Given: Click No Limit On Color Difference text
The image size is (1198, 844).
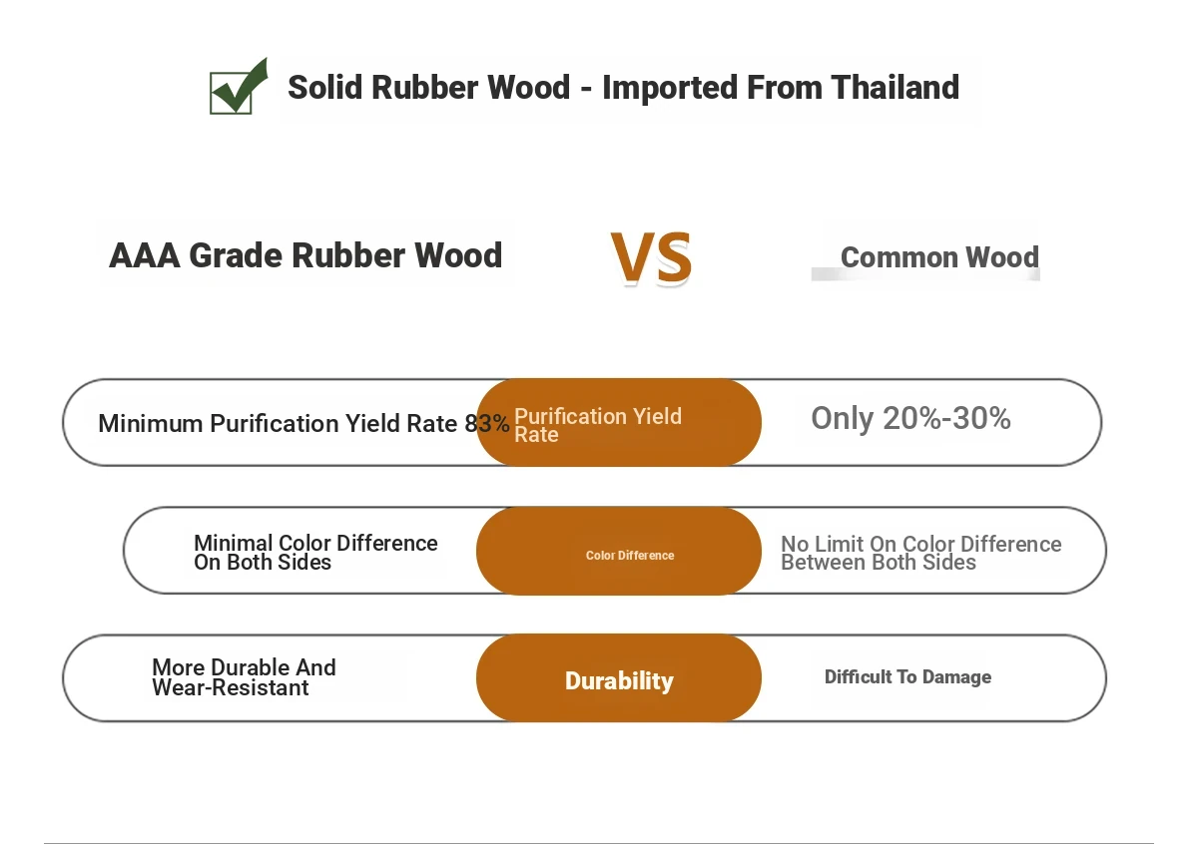Looking at the screenshot, I should pos(920,553).
